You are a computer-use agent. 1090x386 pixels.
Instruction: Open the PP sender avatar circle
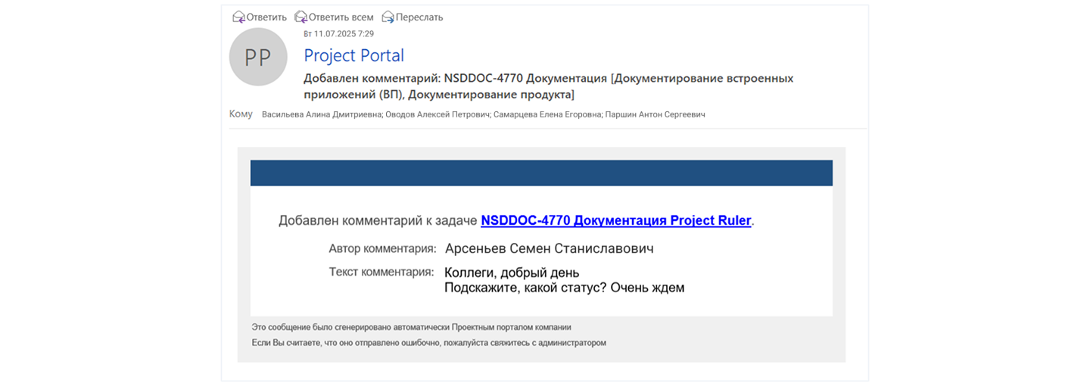click(x=258, y=57)
